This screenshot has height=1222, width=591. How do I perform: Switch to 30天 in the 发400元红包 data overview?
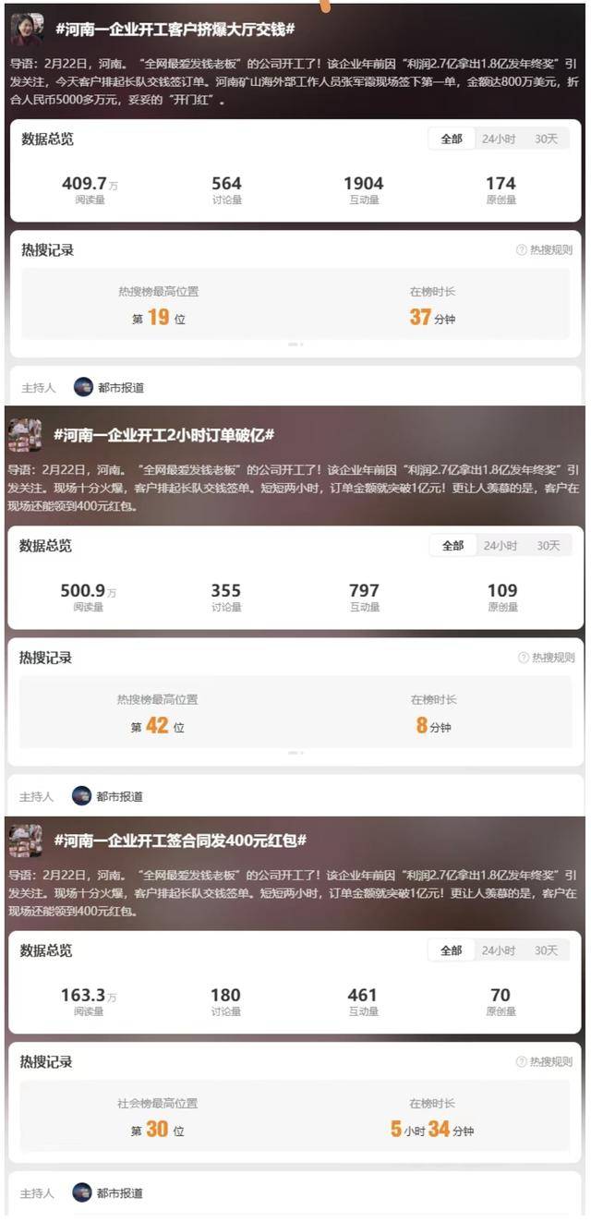pyautogui.click(x=547, y=950)
